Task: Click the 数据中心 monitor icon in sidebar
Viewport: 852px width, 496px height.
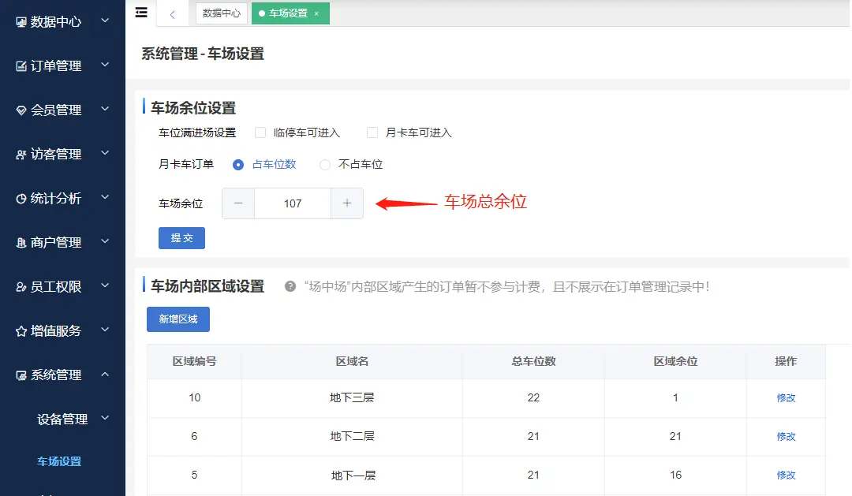Action: (x=21, y=22)
